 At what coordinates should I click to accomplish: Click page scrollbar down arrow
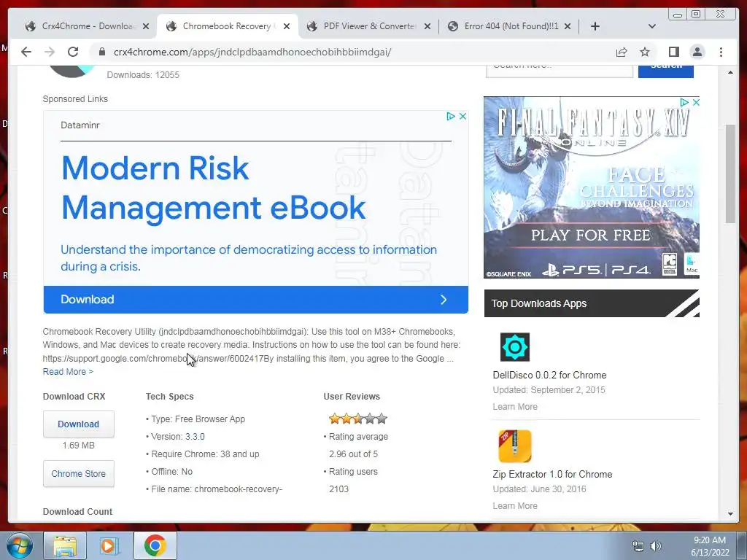click(730, 514)
